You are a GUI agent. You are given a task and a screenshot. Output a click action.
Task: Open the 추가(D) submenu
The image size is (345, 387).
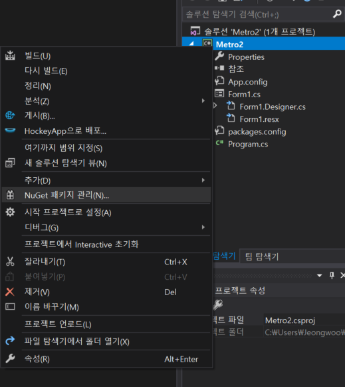tap(203, 180)
